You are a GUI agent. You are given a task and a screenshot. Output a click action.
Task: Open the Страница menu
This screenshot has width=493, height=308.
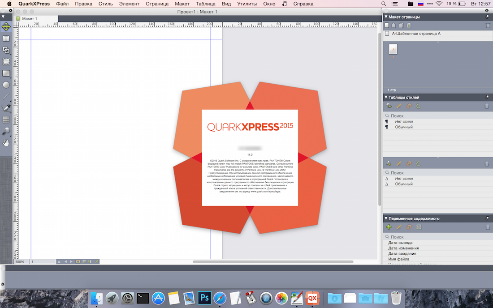157,4
